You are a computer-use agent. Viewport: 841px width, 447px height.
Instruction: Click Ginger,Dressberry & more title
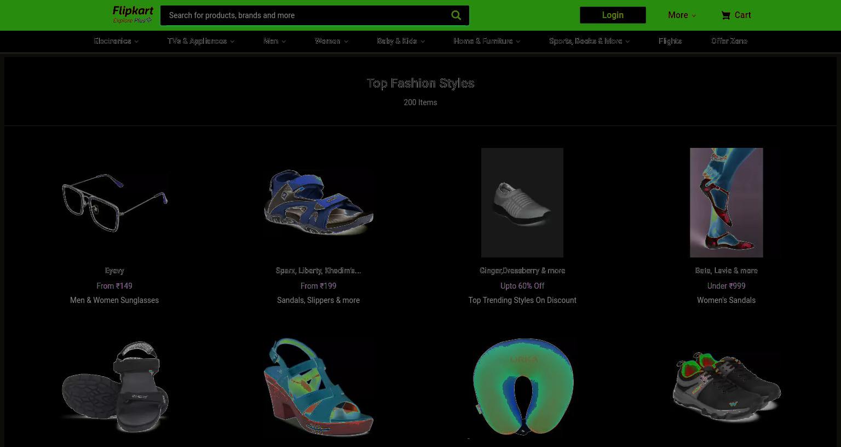point(522,271)
